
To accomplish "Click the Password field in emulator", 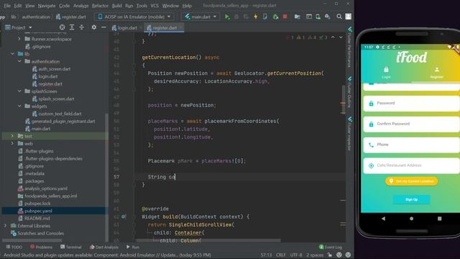I will 411,104.
